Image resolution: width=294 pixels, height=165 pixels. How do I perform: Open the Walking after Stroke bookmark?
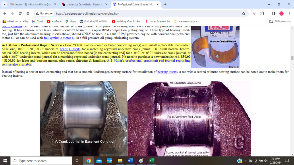[127, 21]
